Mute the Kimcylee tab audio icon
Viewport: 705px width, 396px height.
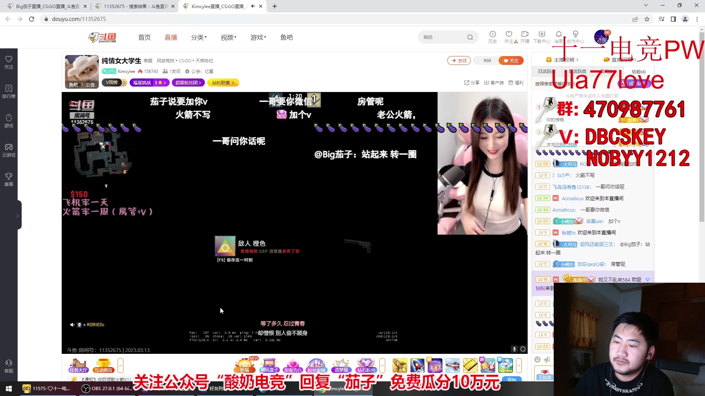click(x=253, y=6)
